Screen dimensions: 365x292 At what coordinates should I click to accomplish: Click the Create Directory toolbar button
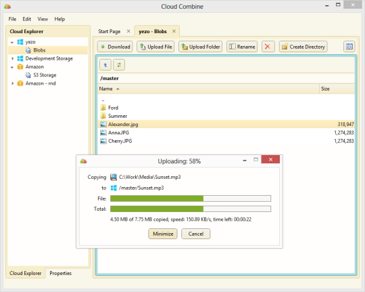[303, 47]
